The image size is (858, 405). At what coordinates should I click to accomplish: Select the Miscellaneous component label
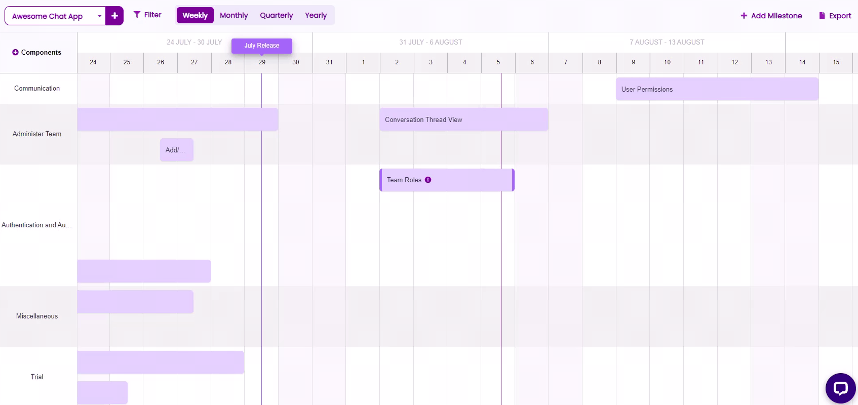pos(37,316)
